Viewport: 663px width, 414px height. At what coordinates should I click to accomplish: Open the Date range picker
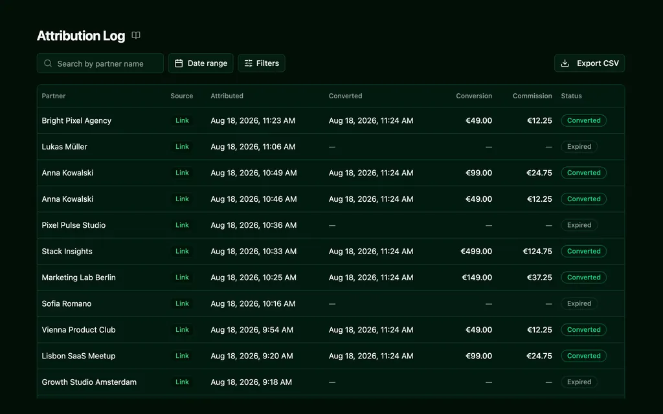[x=201, y=63]
